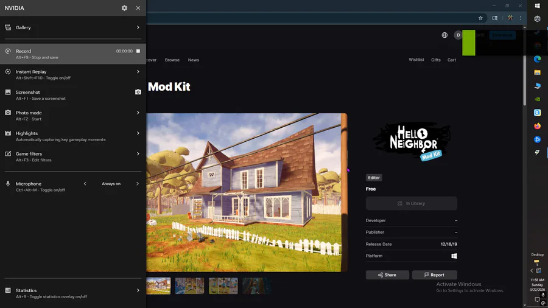
Task: Open the Gifts link
Action: click(x=436, y=60)
